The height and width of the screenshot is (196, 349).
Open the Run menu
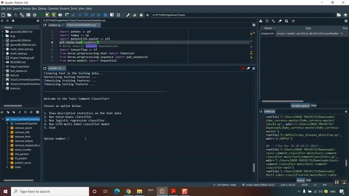pyautogui.click(x=34, y=9)
